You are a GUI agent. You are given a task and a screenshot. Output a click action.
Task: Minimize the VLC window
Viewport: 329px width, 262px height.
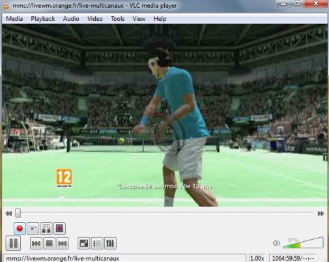pyautogui.click(x=283, y=4)
